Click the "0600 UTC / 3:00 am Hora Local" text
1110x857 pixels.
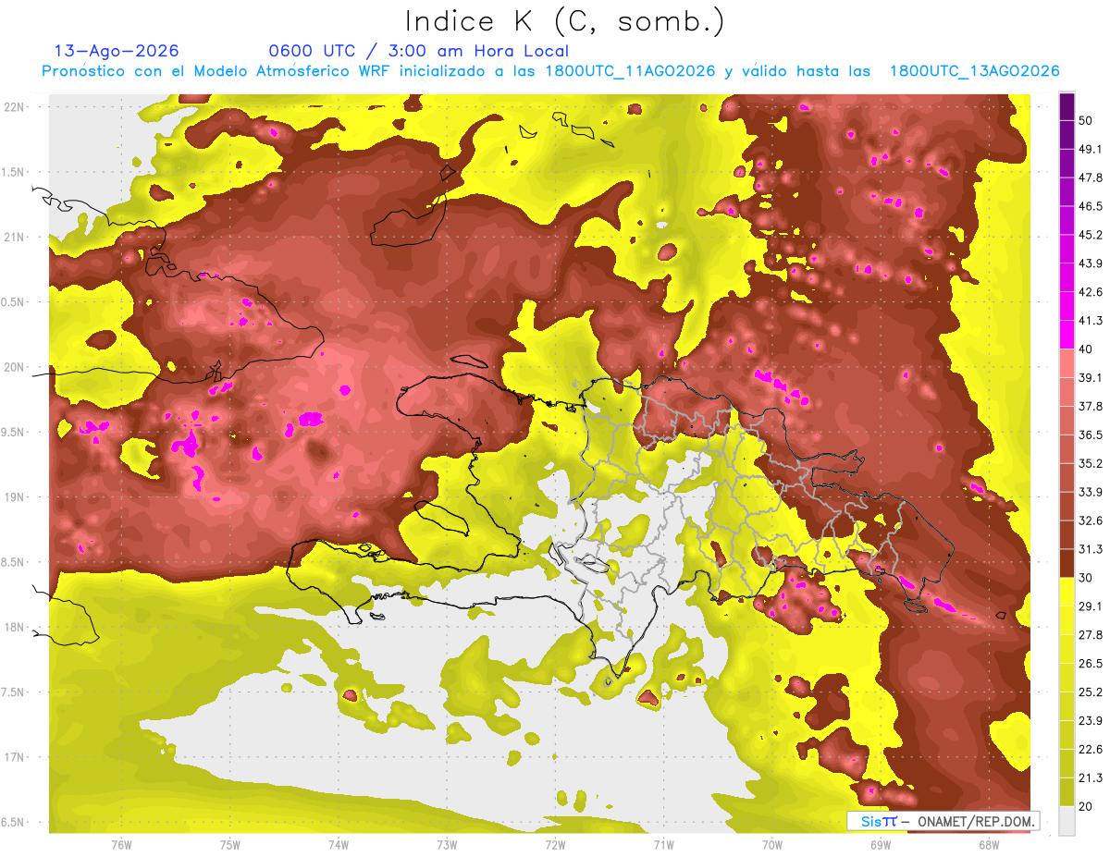[418, 52]
